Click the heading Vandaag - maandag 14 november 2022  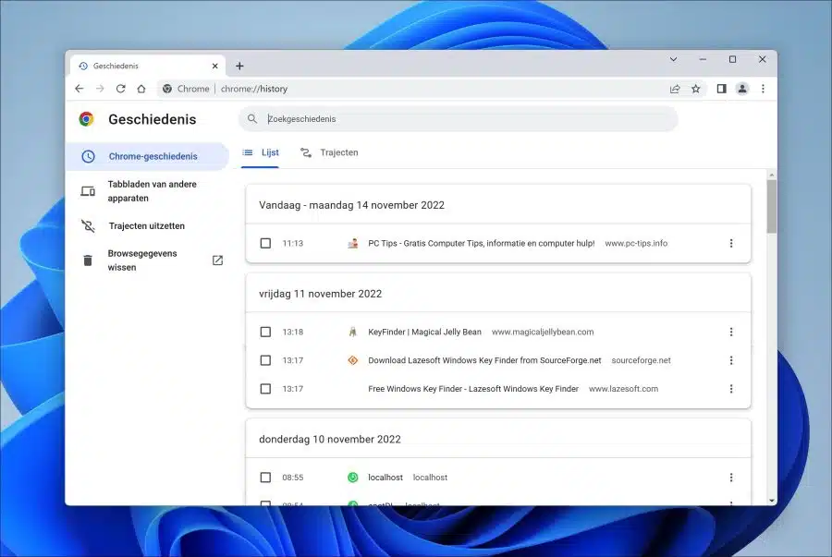tap(351, 205)
